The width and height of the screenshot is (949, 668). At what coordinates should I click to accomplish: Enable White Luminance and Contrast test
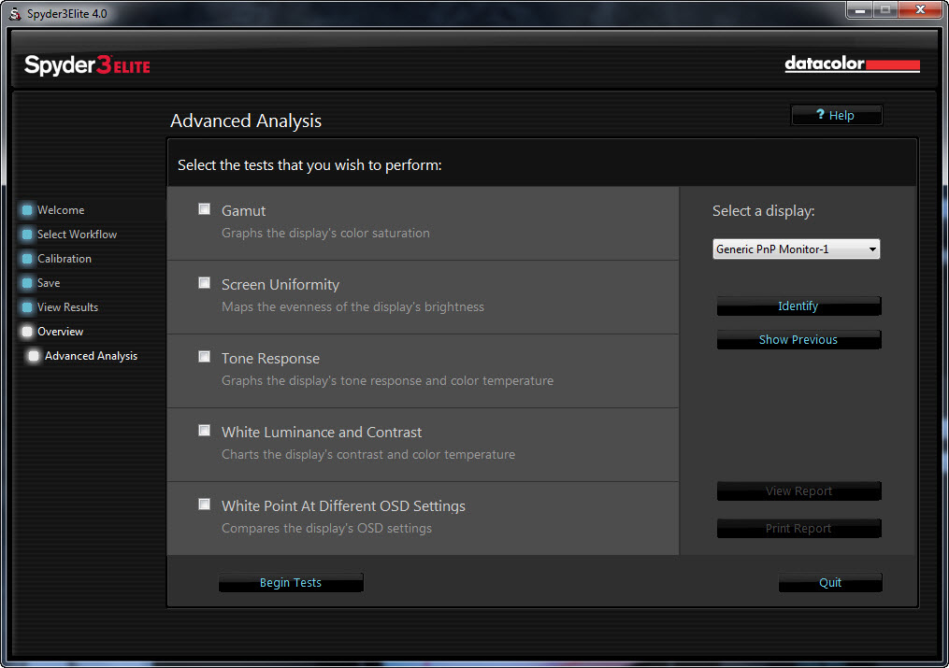205,431
